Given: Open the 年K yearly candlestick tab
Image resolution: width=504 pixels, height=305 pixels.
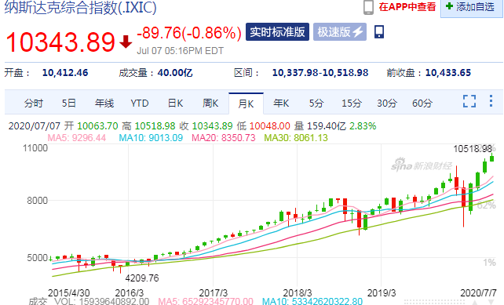Looking at the screenshot, I should click(281, 103).
